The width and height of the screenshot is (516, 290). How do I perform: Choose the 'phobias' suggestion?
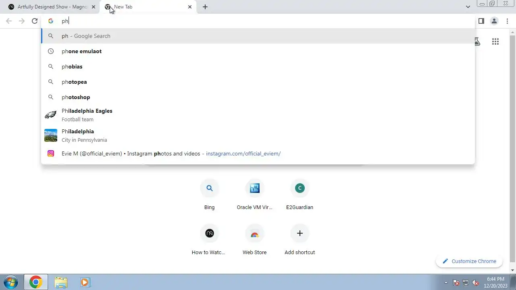258,66
